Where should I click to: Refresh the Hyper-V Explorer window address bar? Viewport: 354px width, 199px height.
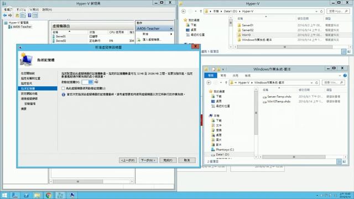coord(321,11)
